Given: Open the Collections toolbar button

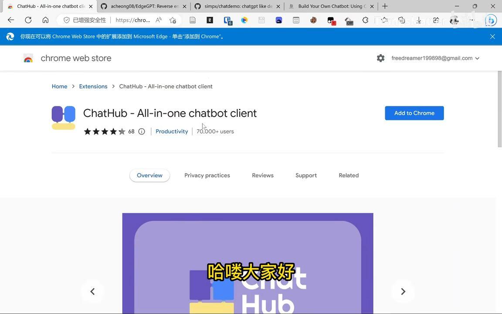Looking at the screenshot, I should 401,20.
